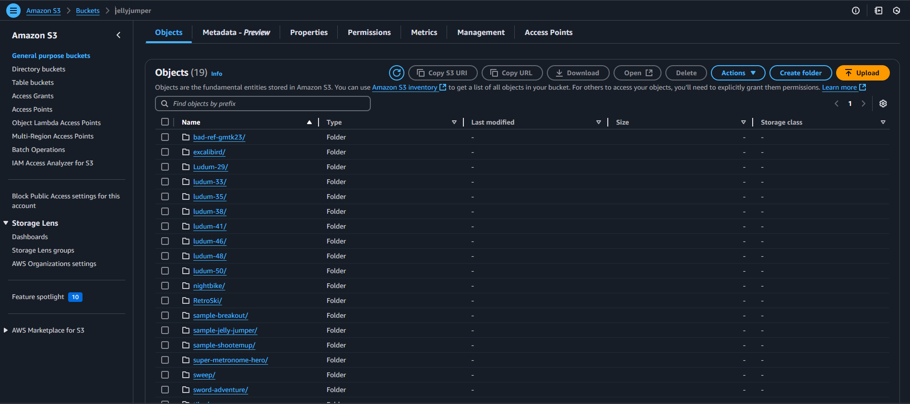Click folder icon next to bad-ref-gmtk23
The width and height of the screenshot is (910, 404).
[x=186, y=137]
